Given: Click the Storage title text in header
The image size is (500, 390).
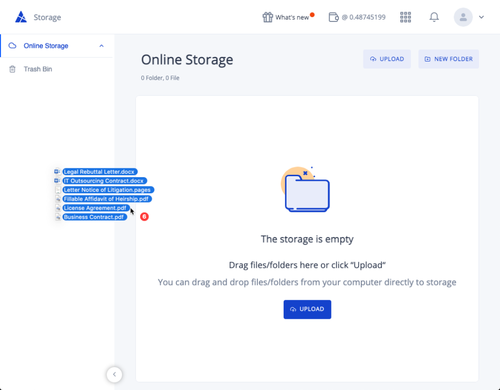Looking at the screenshot, I should 47,17.
